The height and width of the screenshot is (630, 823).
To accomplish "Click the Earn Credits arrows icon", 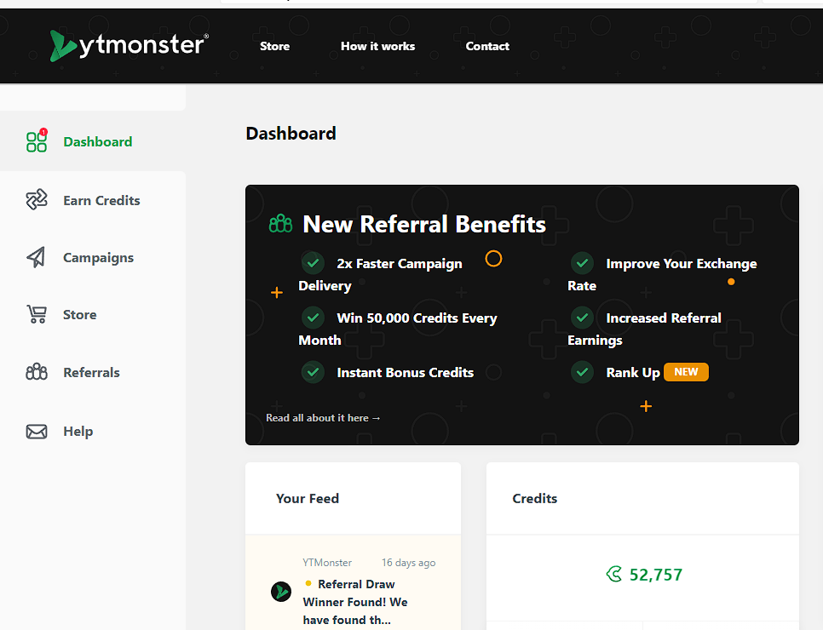I will [37, 200].
